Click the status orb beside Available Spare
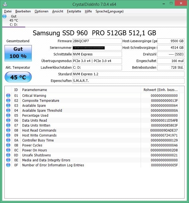 pos(8,106)
